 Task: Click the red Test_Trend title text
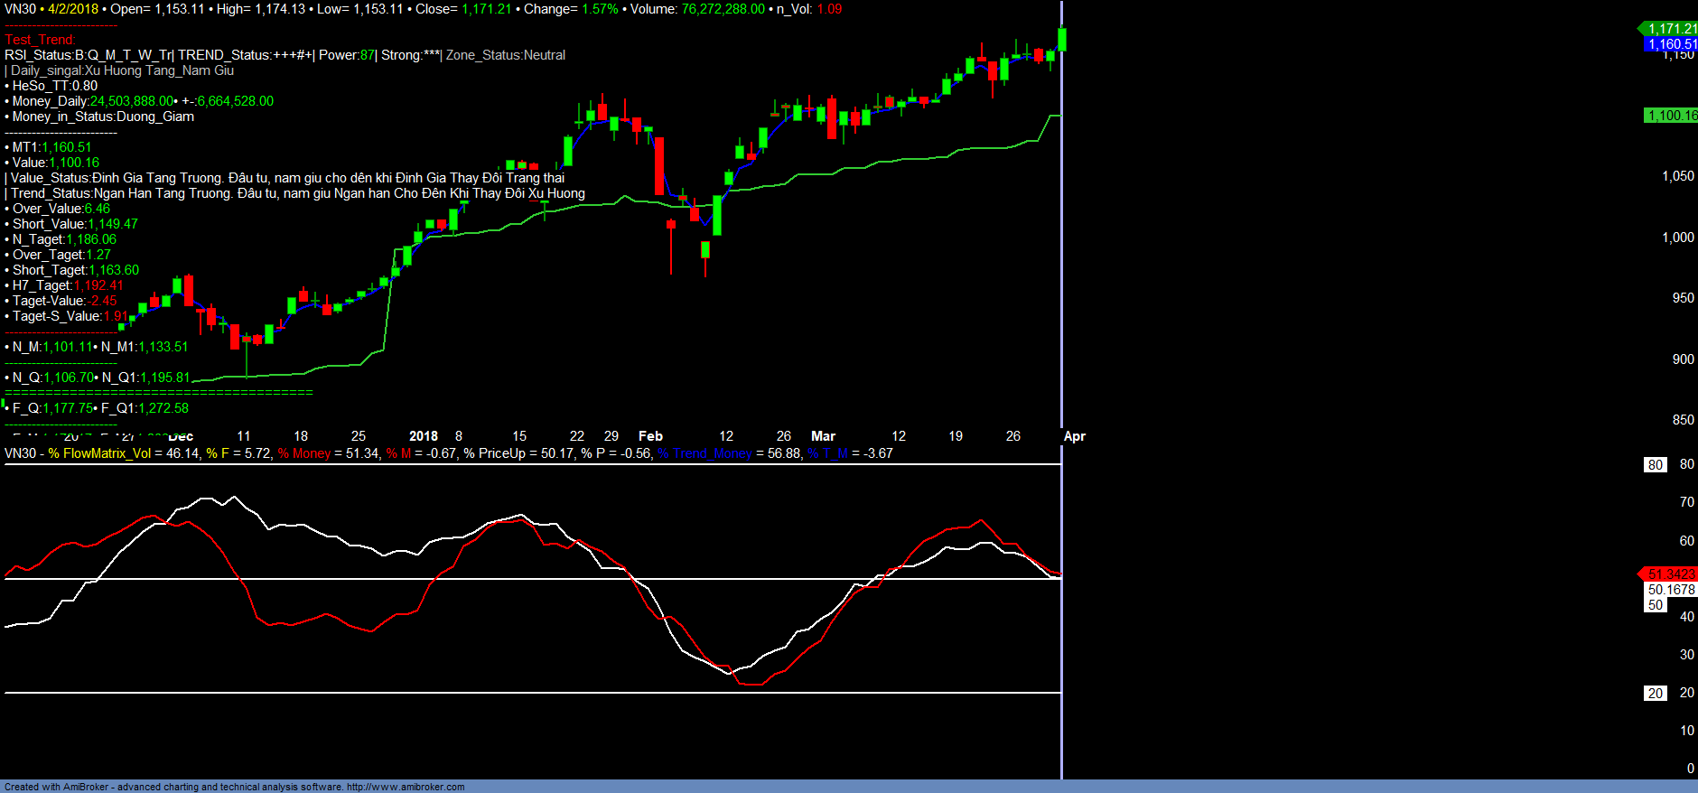[x=40, y=40]
